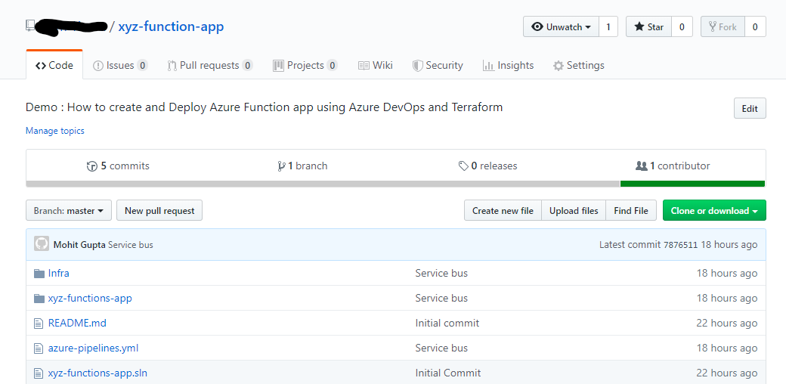
Task: Click the commits history clock icon
Action: point(91,166)
